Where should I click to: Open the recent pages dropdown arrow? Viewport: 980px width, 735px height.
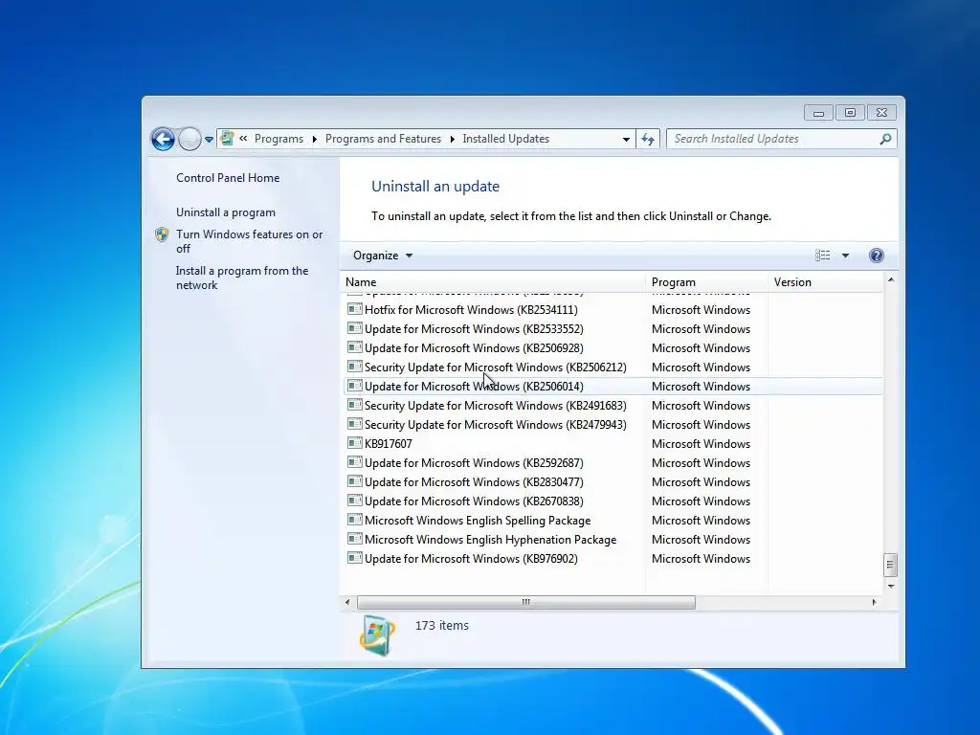(x=209, y=140)
